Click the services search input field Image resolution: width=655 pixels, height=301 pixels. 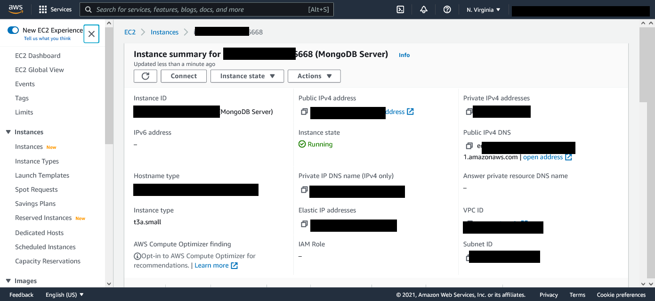click(x=206, y=9)
